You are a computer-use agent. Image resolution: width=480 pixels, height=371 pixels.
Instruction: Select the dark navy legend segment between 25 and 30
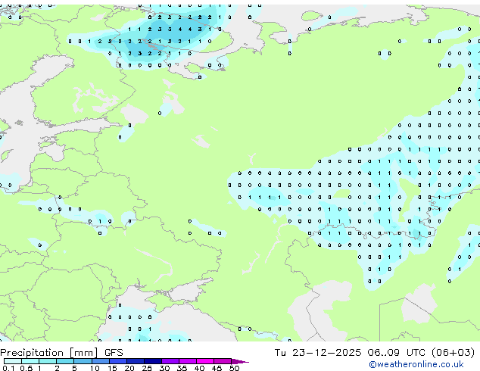click(152, 361)
